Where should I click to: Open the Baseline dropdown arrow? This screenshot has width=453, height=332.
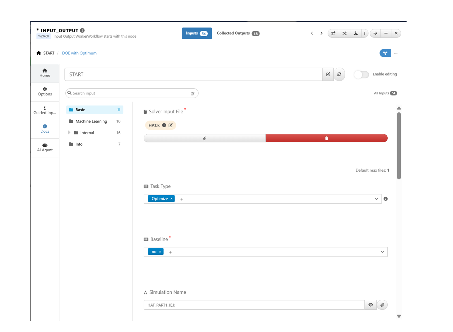pyautogui.click(x=382, y=252)
